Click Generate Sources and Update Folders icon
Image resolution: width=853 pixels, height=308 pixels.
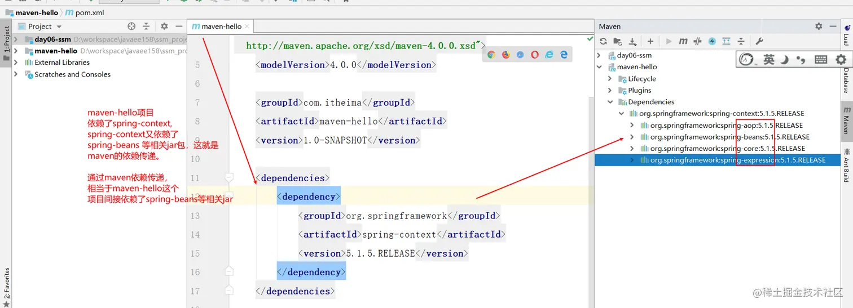tap(618, 41)
